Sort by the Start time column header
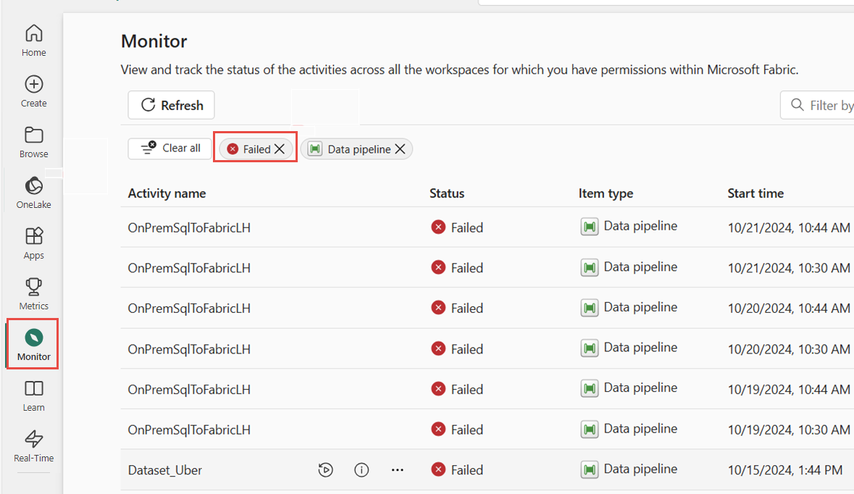This screenshot has width=854, height=494. coord(755,193)
